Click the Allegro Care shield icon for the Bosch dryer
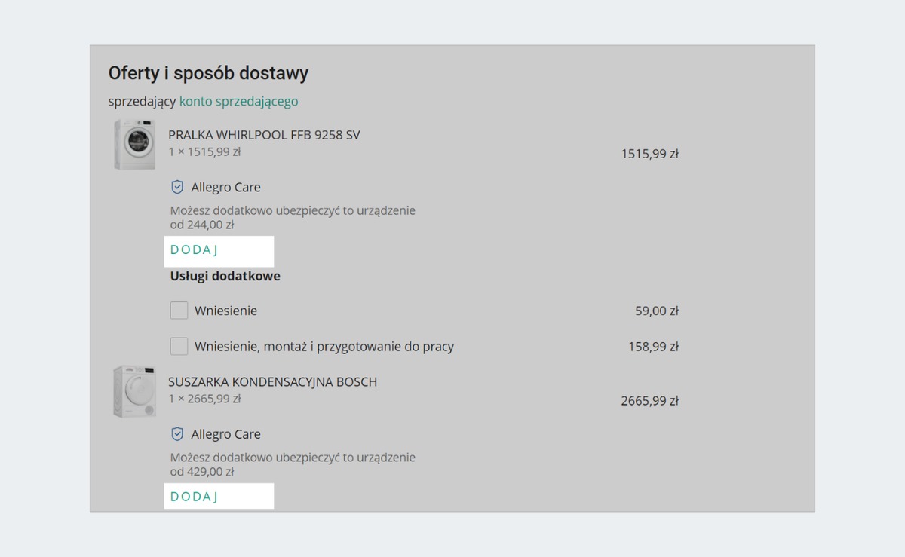Screen dimensions: 905x557 point(178,433)
